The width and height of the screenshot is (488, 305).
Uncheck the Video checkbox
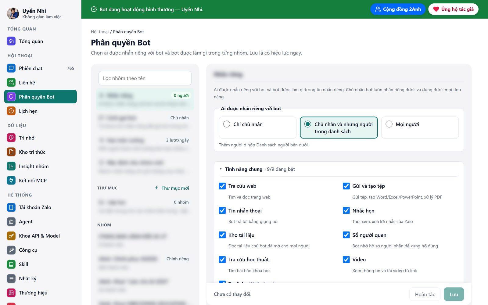(x=346, y=260)
